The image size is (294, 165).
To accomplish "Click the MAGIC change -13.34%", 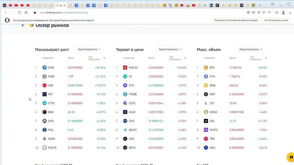I will (181, 67).
